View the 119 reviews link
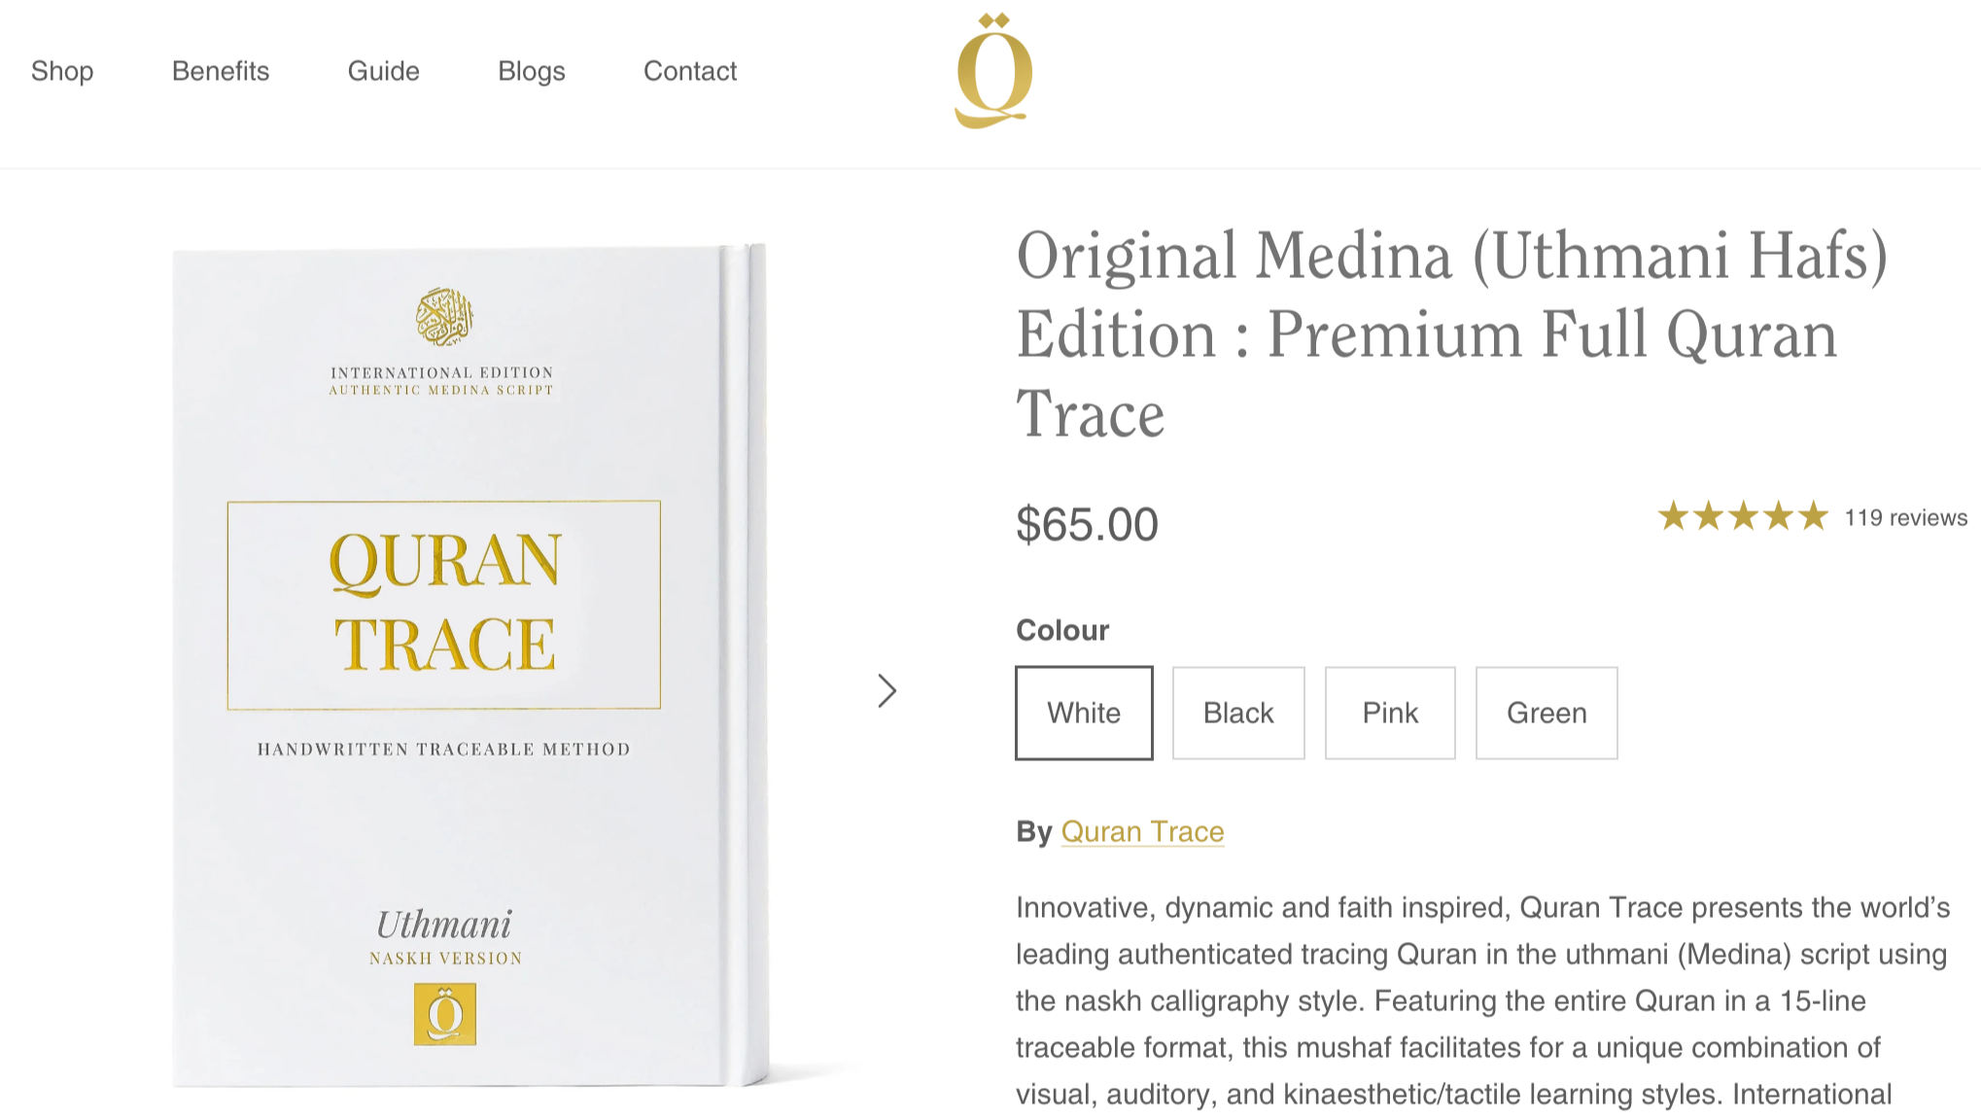1981x1119 pixels. pyautogui.click(x=1906, y=517)
